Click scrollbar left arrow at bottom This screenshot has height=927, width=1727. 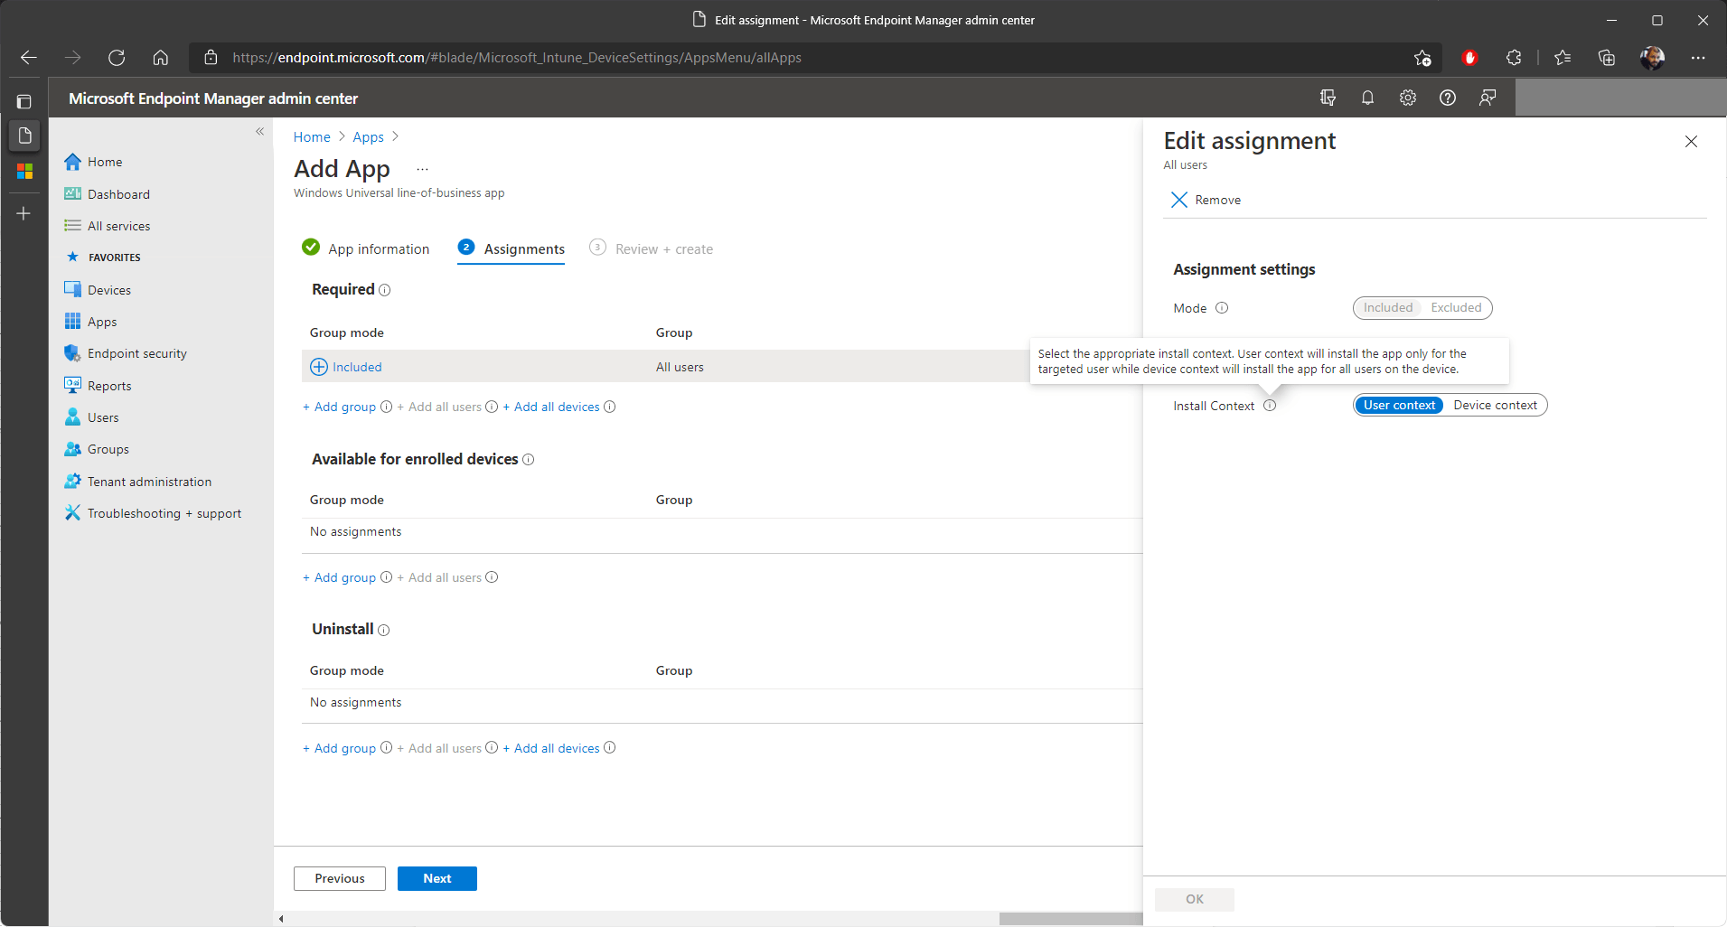pyautogui.click(x=281, y=919)
